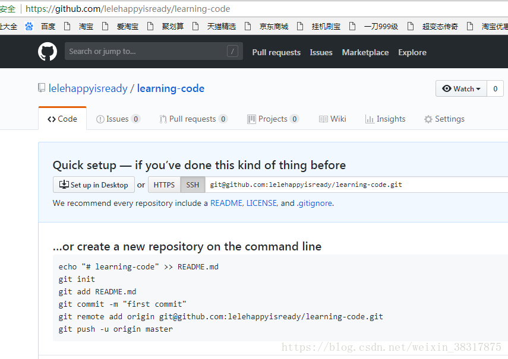Switch to the Code tab
Viewport: 508px width, 359px height.
(62, 119)
